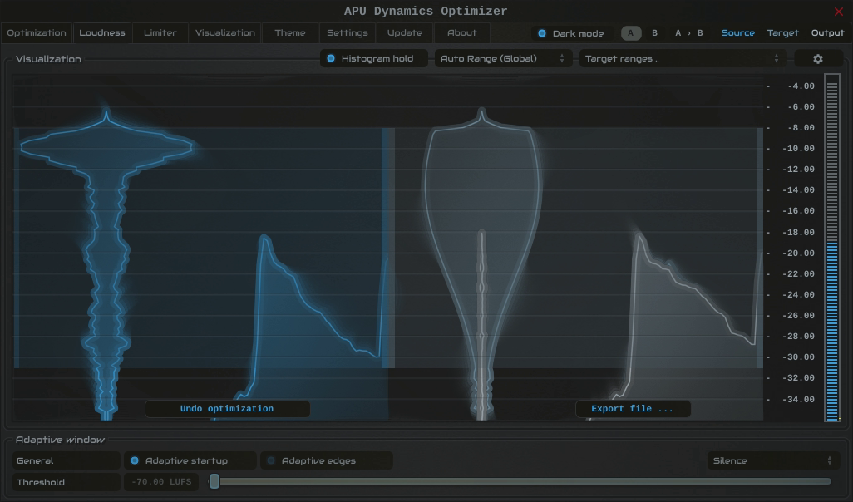Click the gray target violin plot
The height and width of the screenshot is (502, 853).
482,264
